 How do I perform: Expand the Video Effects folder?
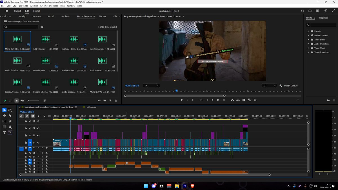pos(308,48)
